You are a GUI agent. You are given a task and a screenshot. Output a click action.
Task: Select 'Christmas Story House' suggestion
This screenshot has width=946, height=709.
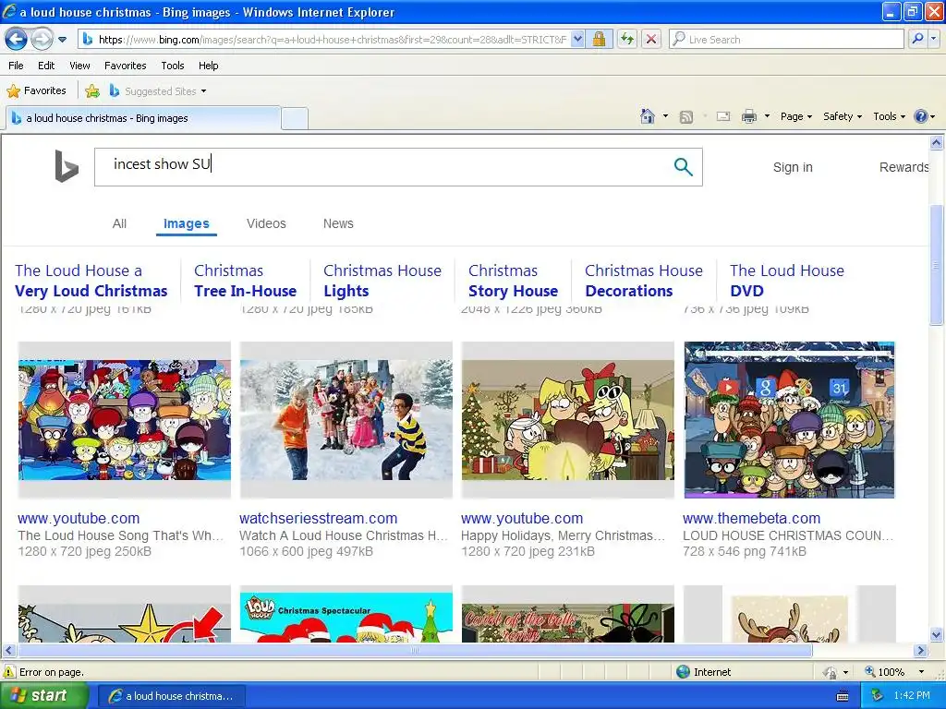pyautogui.click(x=513, y=281)
